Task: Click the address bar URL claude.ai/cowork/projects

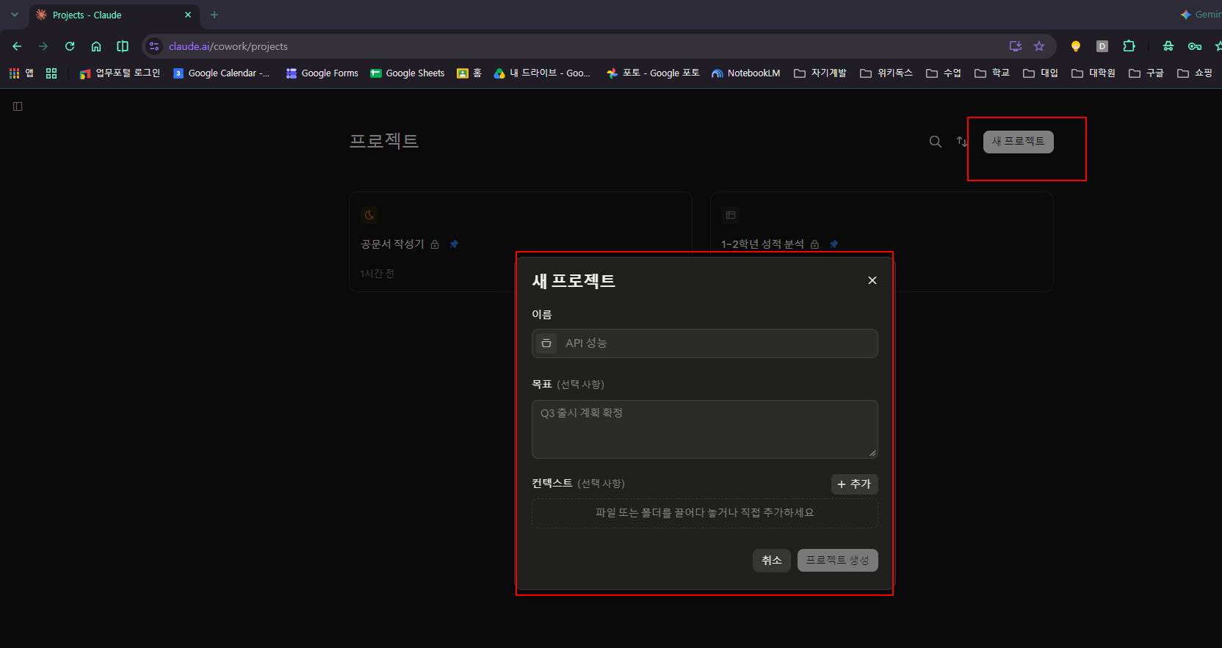Action: pos(228,46)
